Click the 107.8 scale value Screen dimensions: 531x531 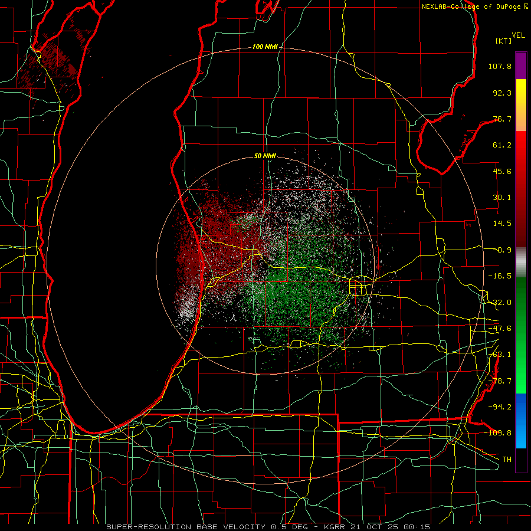click(500, 66)
